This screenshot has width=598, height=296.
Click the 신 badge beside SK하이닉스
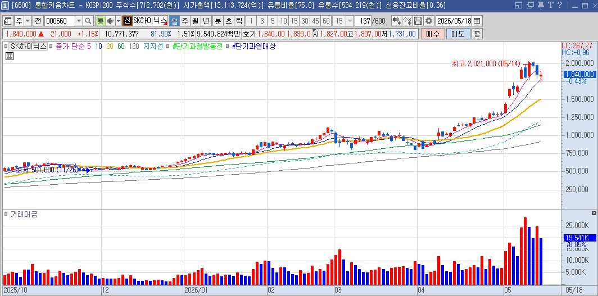click(x=128, y=21)
